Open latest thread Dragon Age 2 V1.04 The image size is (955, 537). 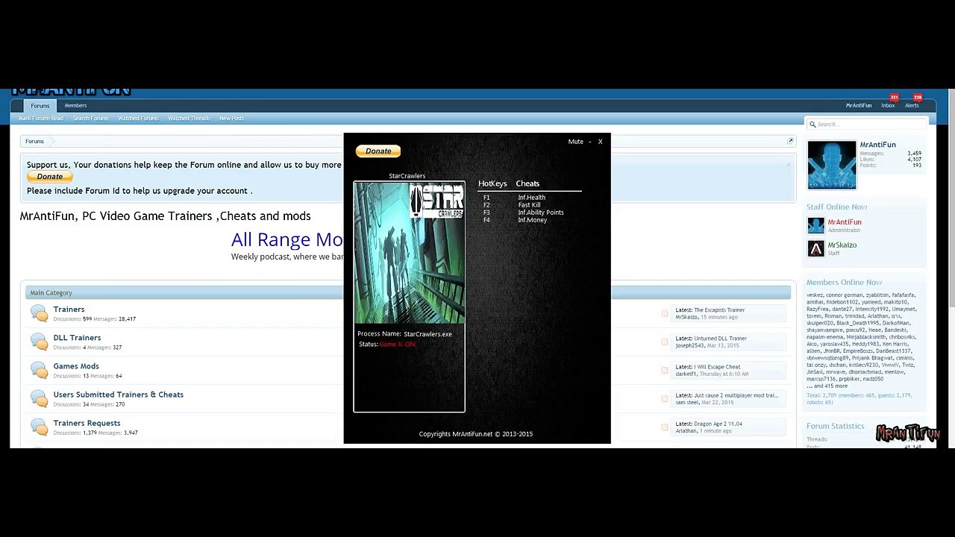tap(718, 424)
